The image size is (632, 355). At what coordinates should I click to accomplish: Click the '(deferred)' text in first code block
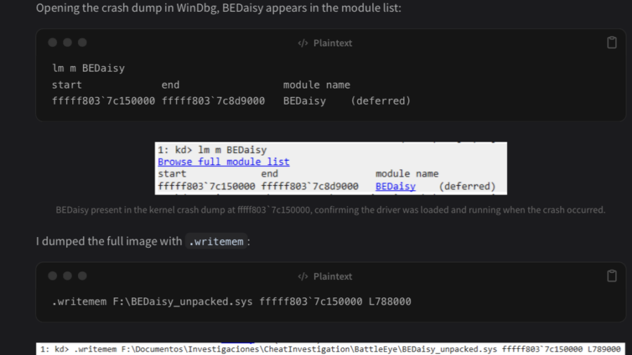(381, 100)
